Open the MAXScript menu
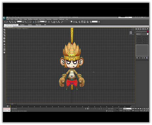Image resolution: width=152 pixels, height=125 pixels. [x=62, y=19]
